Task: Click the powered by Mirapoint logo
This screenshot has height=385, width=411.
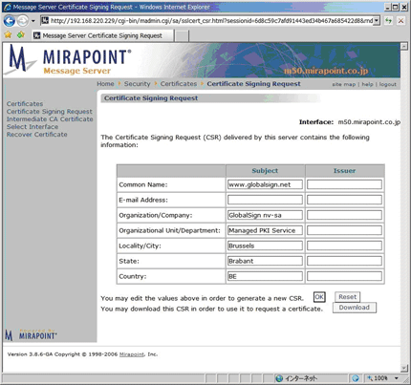Action: pyautogui.click(x=32, y=334)
